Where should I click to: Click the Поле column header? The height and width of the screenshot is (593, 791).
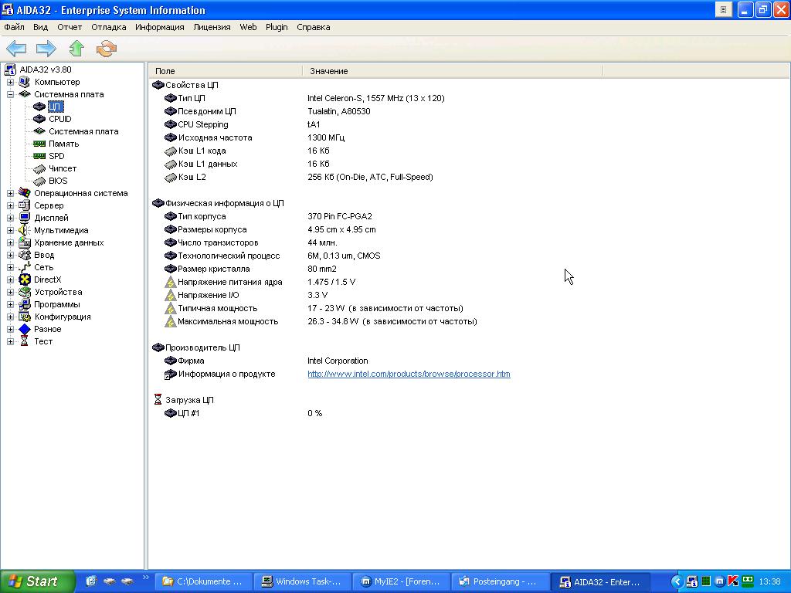[226, 71]
